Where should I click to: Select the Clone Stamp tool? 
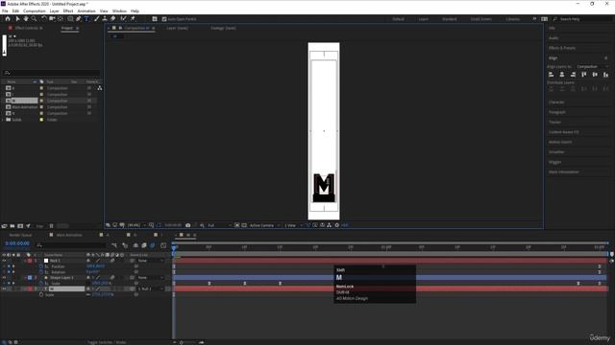105,18
